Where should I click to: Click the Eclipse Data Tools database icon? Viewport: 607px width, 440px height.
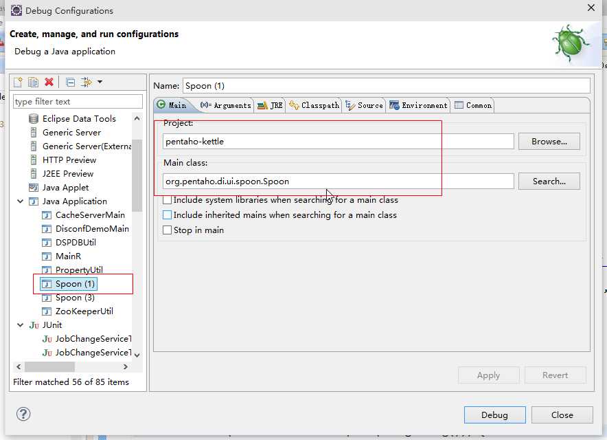[34, 119]
